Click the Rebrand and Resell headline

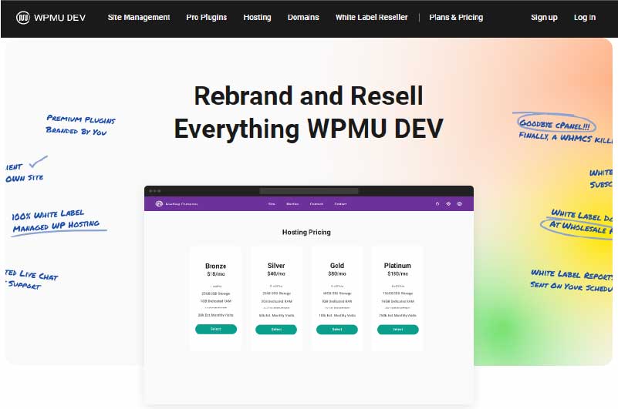tap(309, 112)
